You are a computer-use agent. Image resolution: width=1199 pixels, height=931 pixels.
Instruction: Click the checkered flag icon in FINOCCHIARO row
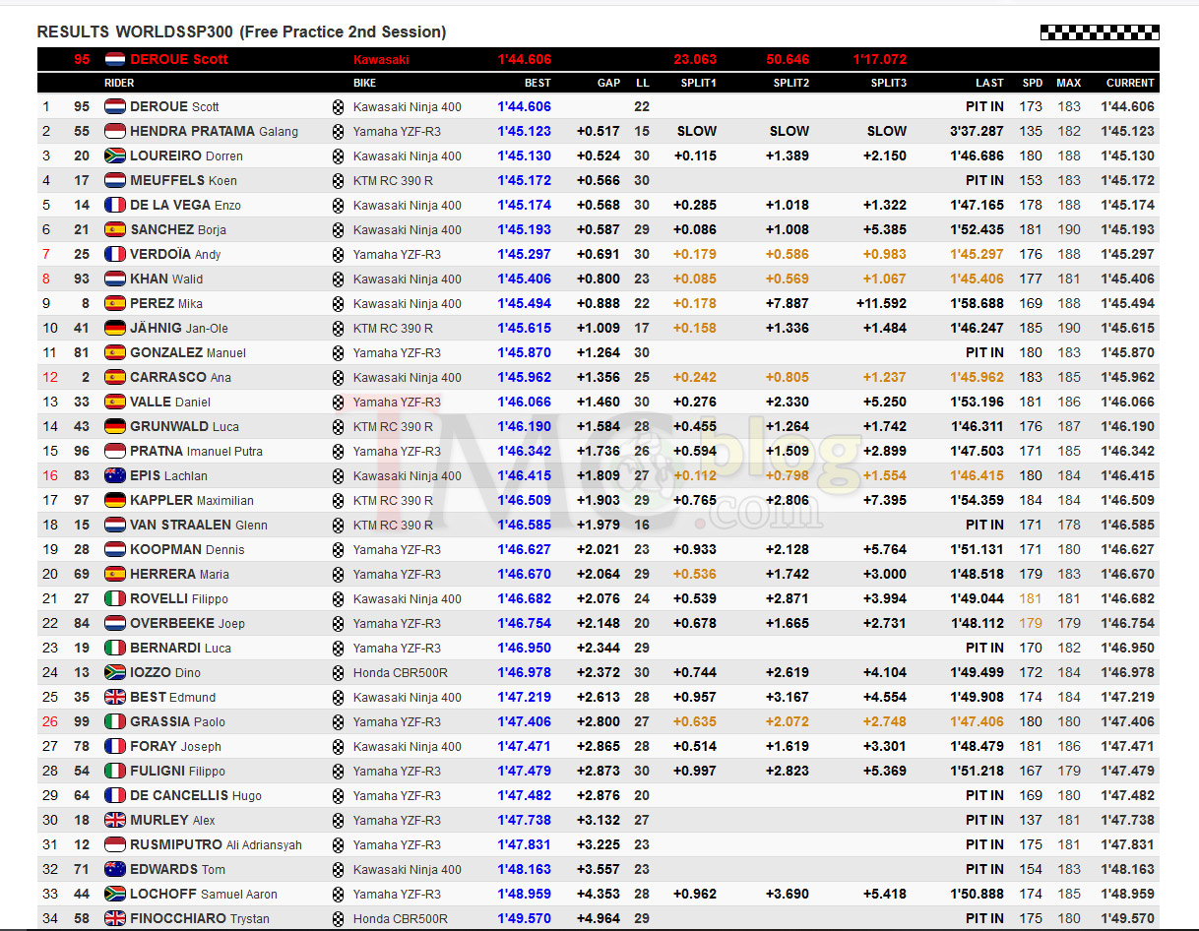[x=339, y=919]
